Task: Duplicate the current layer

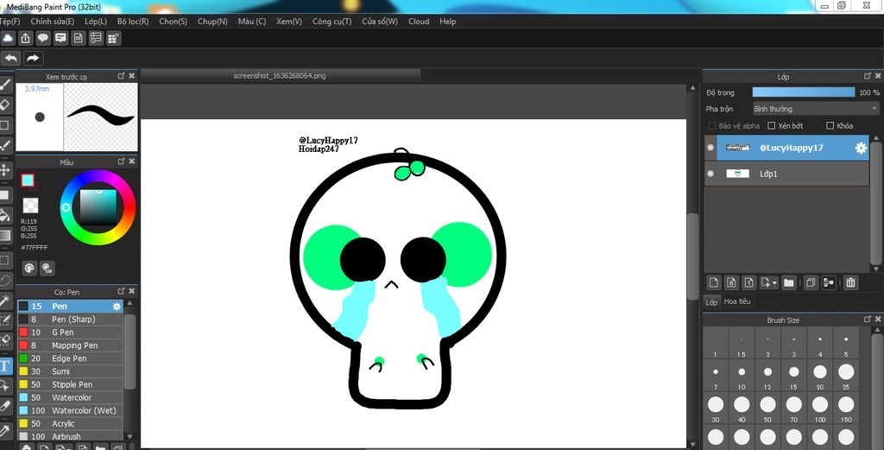Action: point(811,282)
